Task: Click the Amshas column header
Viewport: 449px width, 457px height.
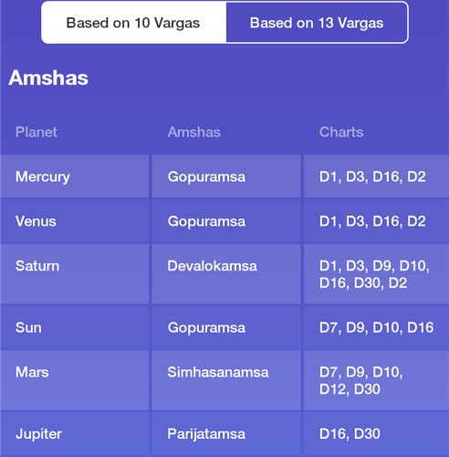Action: pos(194,132)
